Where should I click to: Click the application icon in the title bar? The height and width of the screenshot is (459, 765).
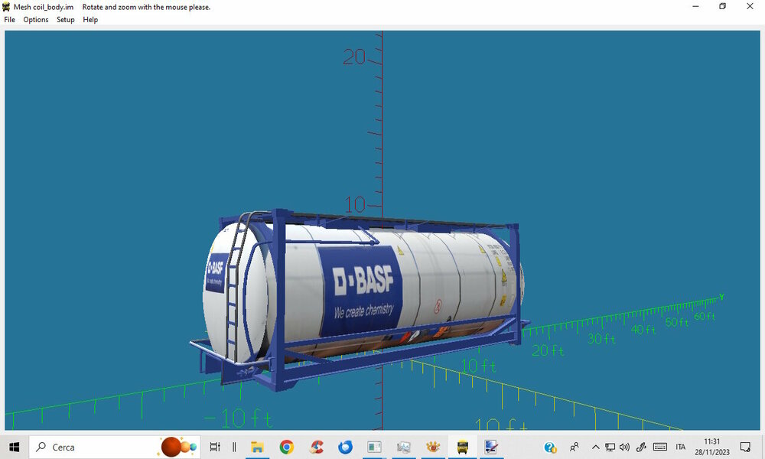point(6,7)
